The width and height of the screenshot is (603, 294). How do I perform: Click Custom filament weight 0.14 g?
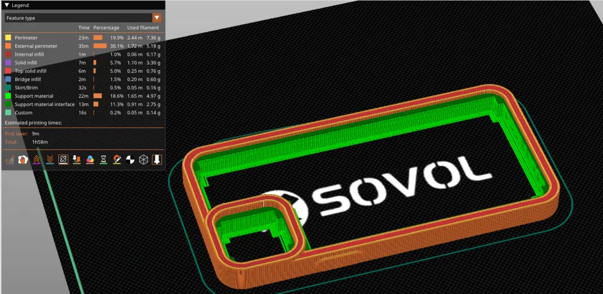tap(153, 113)
